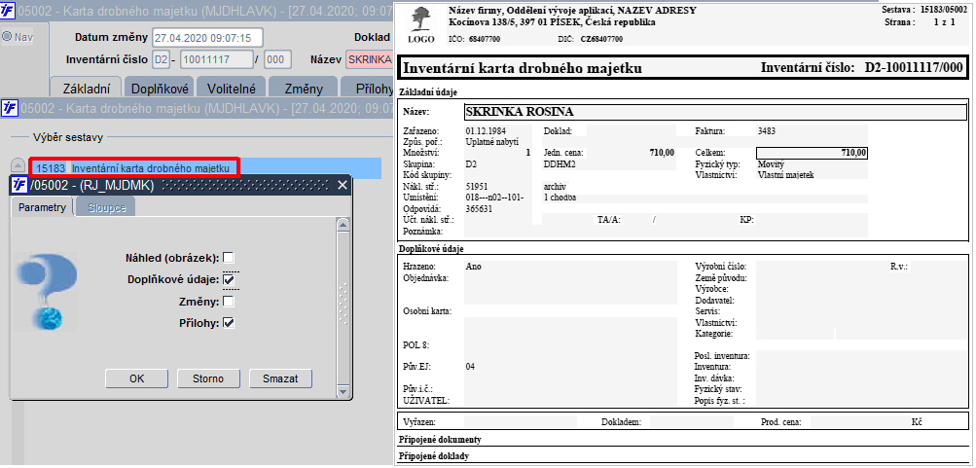976x468 pixels.
Task: Click the Odpovídá value 365631
Action: tap(480, 209)
